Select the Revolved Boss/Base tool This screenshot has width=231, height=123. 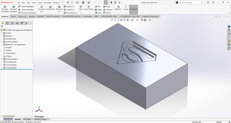14,9
